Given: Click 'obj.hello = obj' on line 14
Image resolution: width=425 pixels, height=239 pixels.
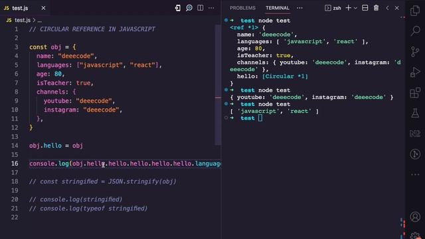Looking at the screenshot, I should [56, 145].
